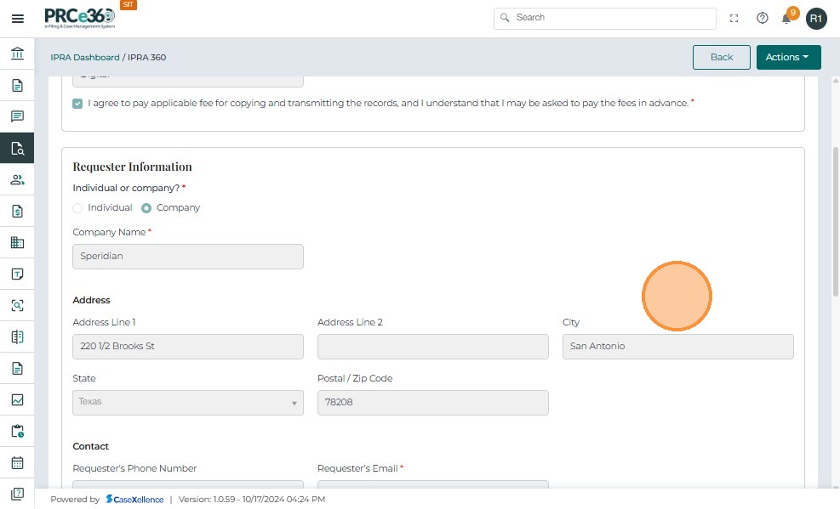Open the help question mark icon
The height and width of the screenshot is (509, 840).
pyautogui.click(x=763, y=18)
